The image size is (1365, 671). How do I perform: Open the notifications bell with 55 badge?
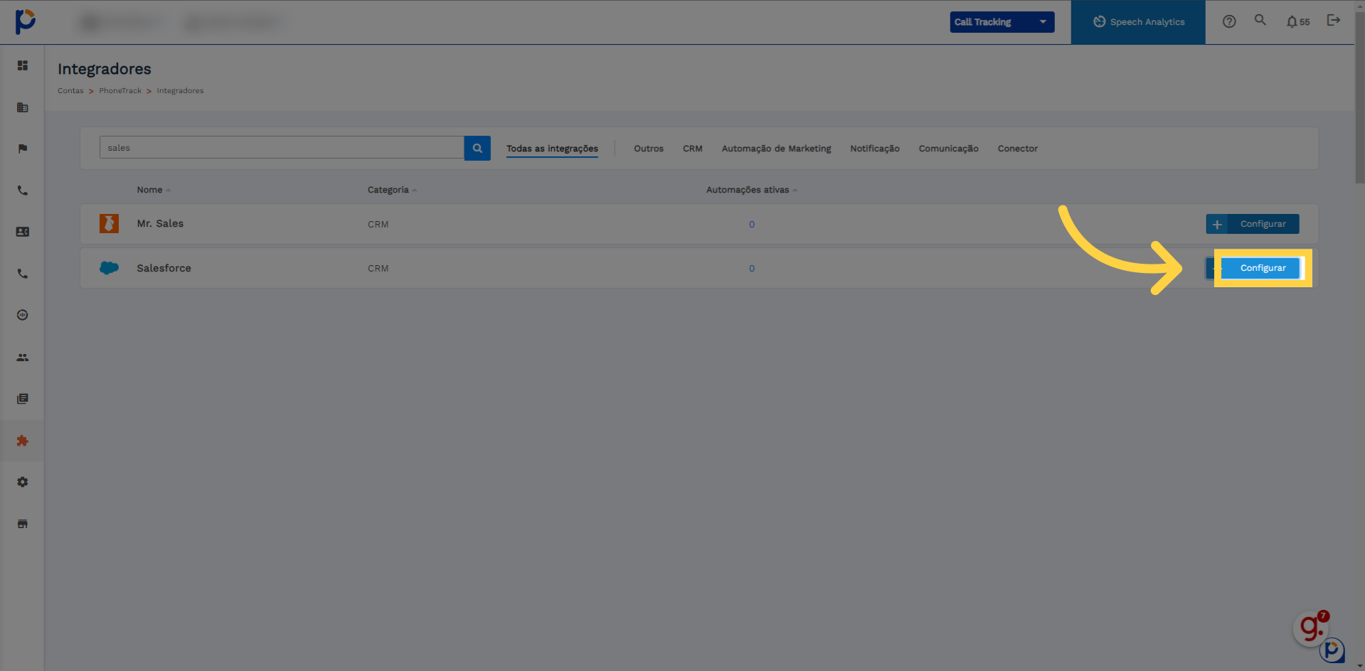(1298, 21)
